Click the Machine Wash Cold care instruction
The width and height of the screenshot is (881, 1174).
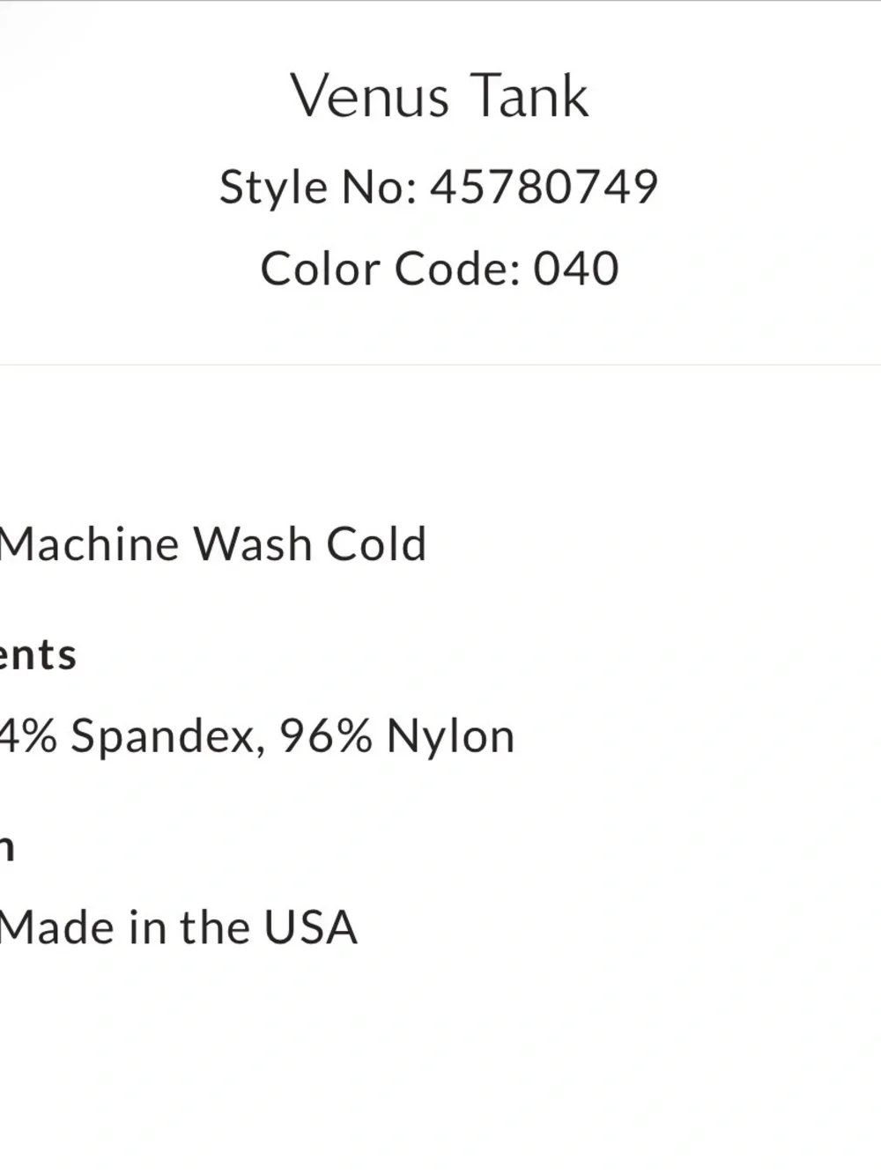pos(213,543)
